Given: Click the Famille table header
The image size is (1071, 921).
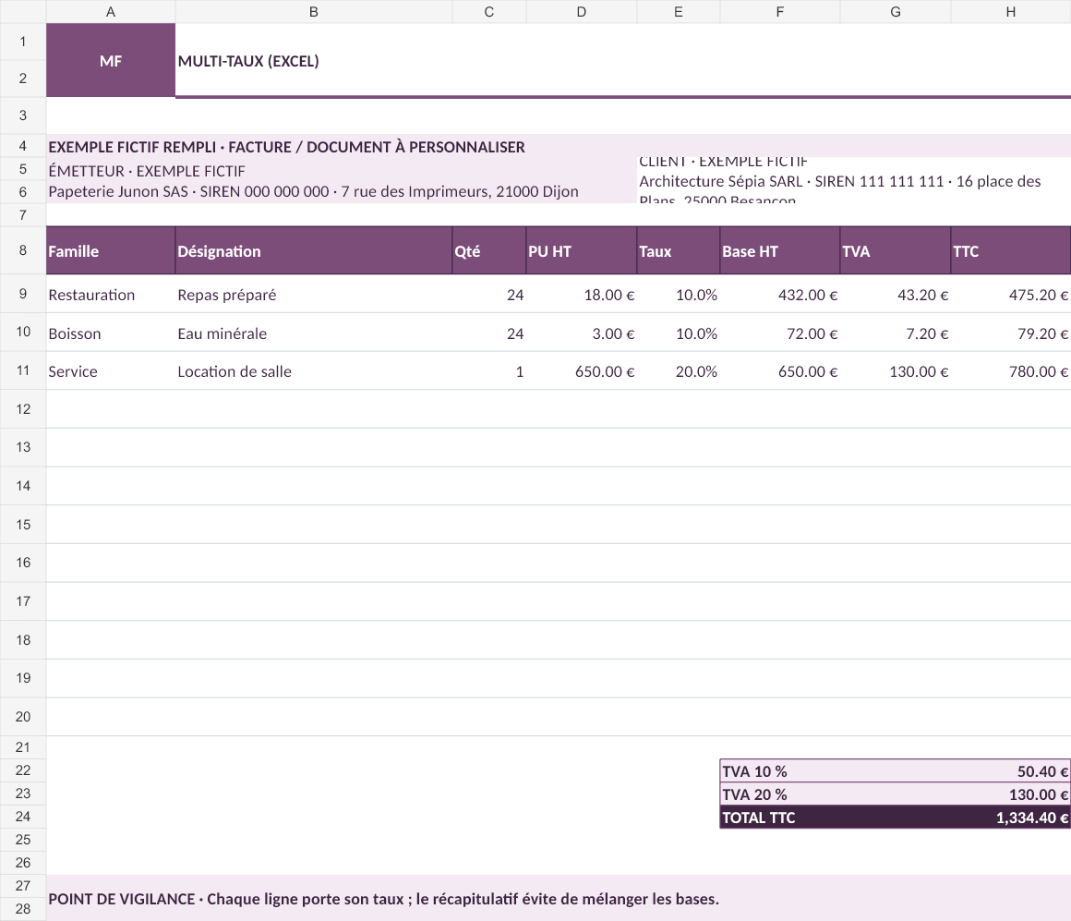Looking at the screenshot, I should pyautogui.click(x=111, y=250).
